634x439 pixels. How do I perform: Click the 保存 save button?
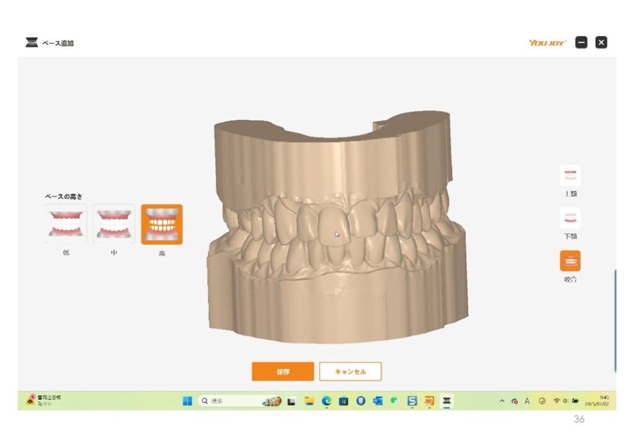282,372
